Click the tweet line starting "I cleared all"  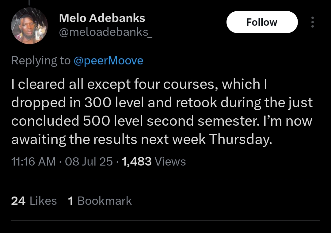[139, 84]
